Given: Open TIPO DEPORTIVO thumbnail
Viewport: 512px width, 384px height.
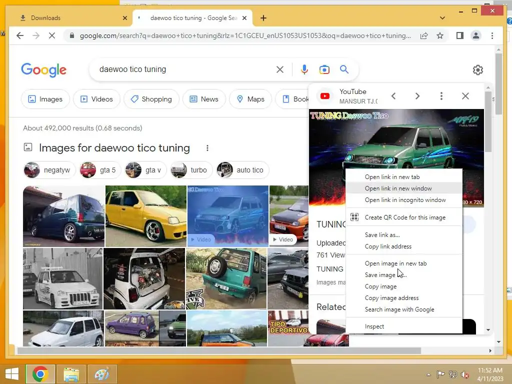Looking at the screenshot, I should (x=288, y=328).
